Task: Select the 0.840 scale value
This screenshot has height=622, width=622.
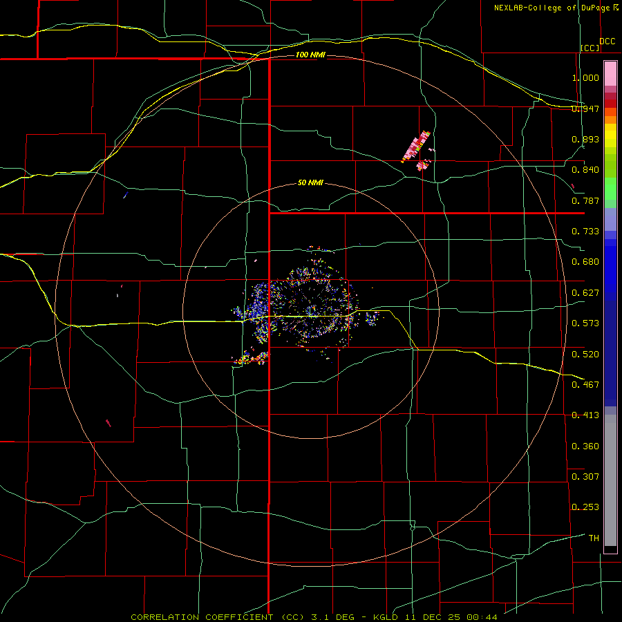Action: pyautogui.click(x=585, y=170)
